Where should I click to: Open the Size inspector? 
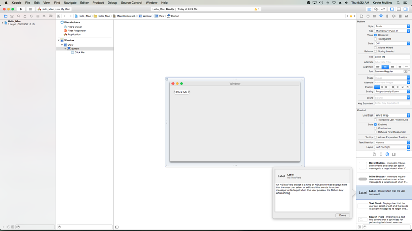(x=387, y=16)
